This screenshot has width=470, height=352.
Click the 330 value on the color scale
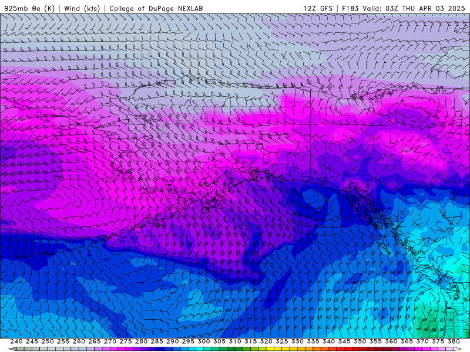(297, 341)
